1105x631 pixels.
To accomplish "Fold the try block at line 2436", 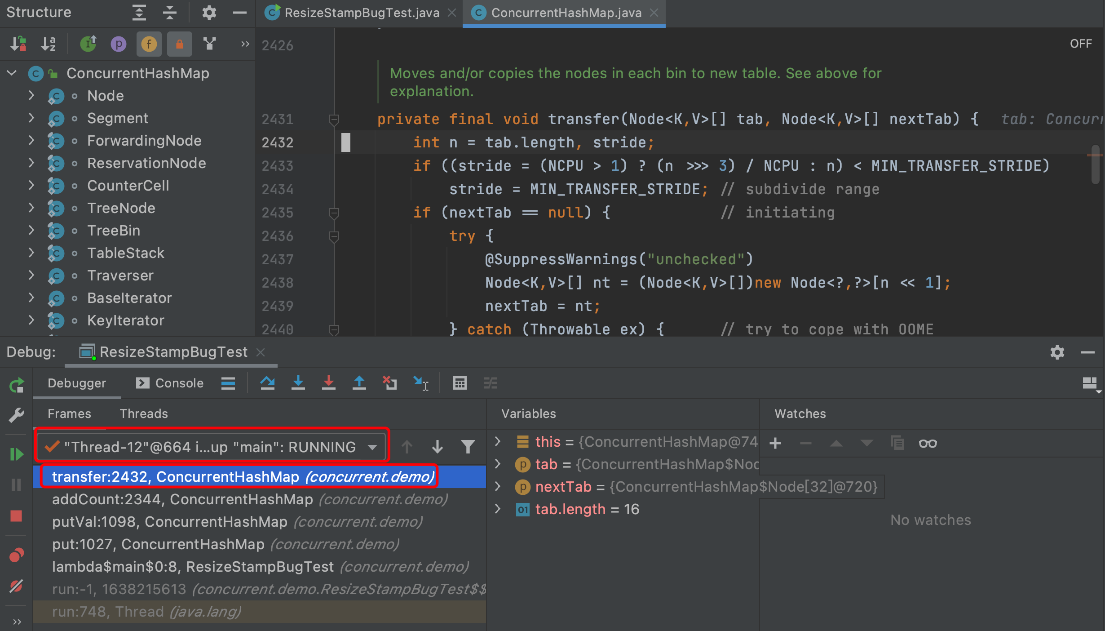I will (x=334, y=236).
